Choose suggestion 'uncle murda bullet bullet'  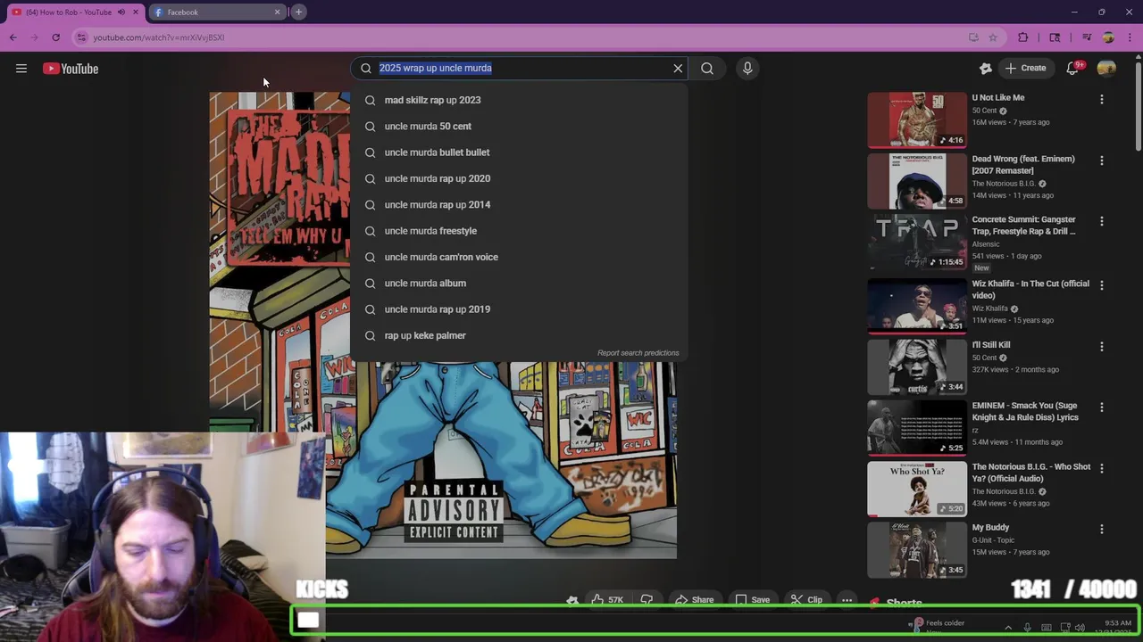(520, 152)
